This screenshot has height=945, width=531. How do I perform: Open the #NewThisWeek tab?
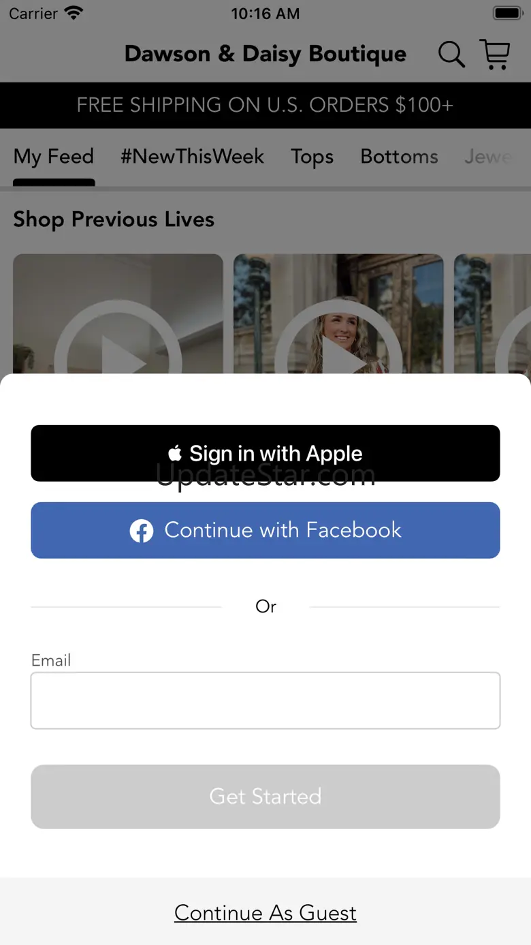pos(192,157)
